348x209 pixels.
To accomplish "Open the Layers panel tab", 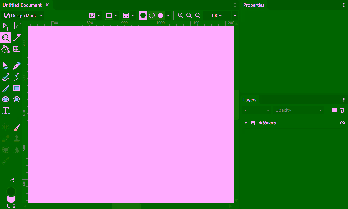I will point(250,100).
